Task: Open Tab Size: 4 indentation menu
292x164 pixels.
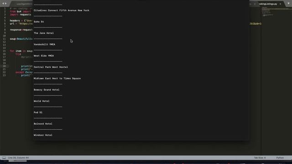Action: (260, 158)
